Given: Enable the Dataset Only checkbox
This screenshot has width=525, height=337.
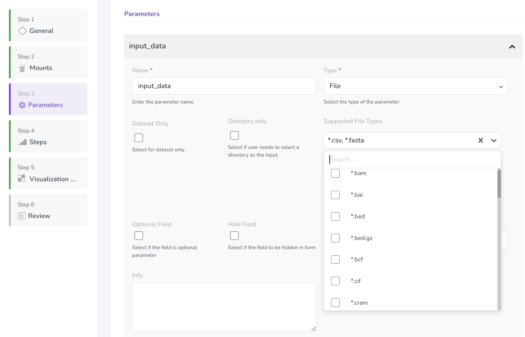Looking at the screenshot, I should pyautogui.click(x=139, y=138).
